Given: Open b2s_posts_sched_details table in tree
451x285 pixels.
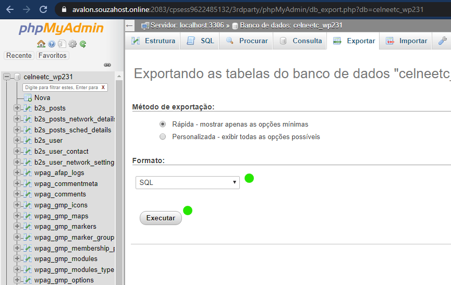Looking at the screenshot, I should tap(73, 130).
